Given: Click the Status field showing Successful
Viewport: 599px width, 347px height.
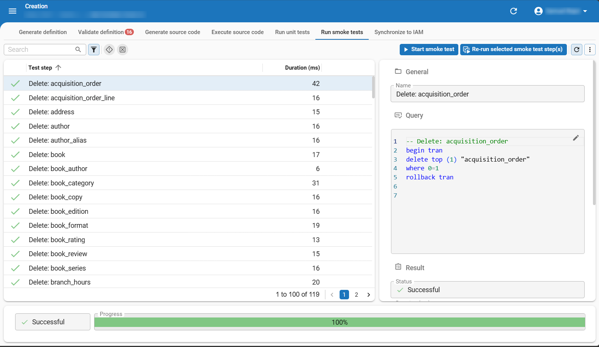Looking at the screenshot, I should point(487,289).
